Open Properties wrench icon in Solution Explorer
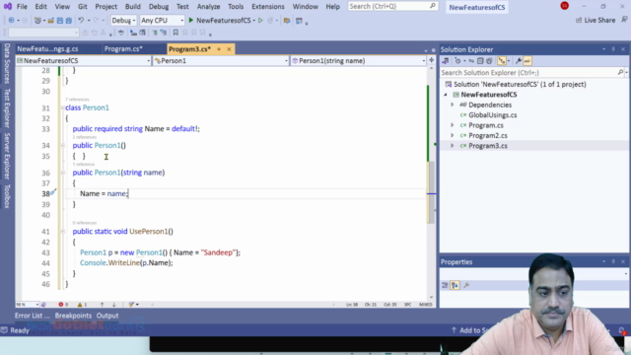 519,61
